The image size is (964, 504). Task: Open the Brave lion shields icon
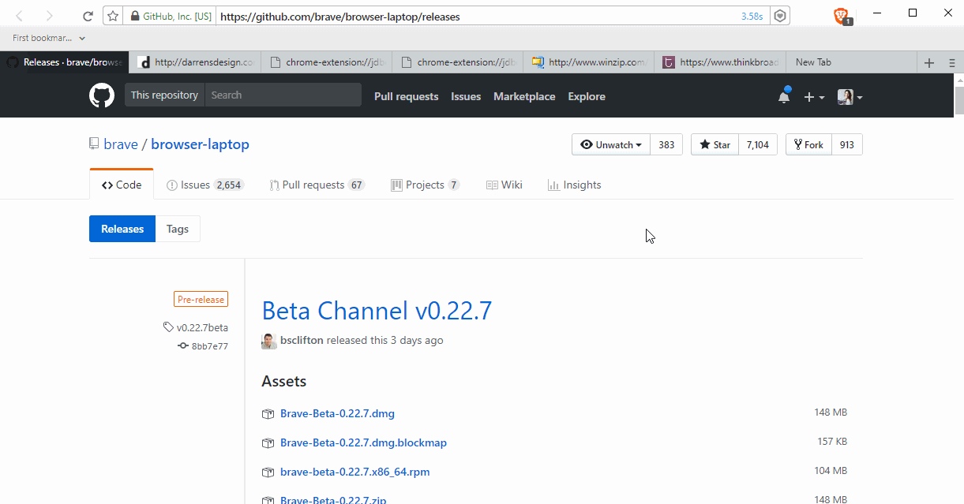pos(842,16)
